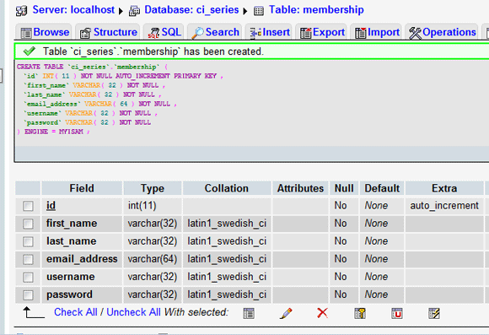Check the username field checkbox
The image size is (489, 335).
(28, 277)
